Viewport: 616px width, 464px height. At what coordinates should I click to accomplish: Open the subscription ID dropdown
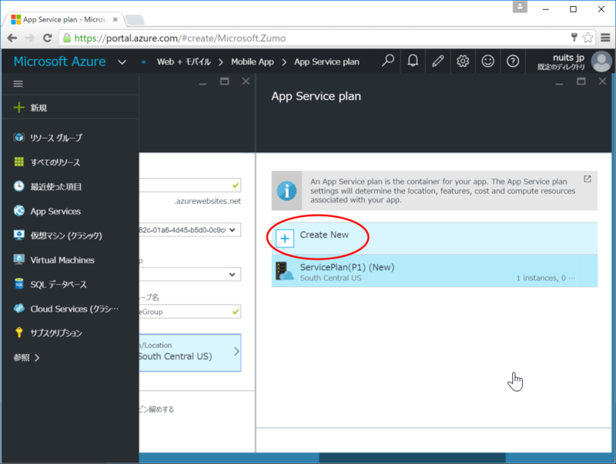click(189, 230)
